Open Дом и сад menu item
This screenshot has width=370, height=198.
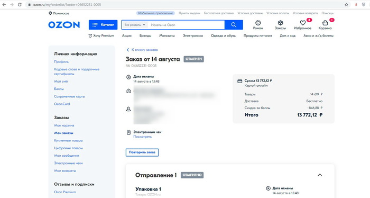288,35
